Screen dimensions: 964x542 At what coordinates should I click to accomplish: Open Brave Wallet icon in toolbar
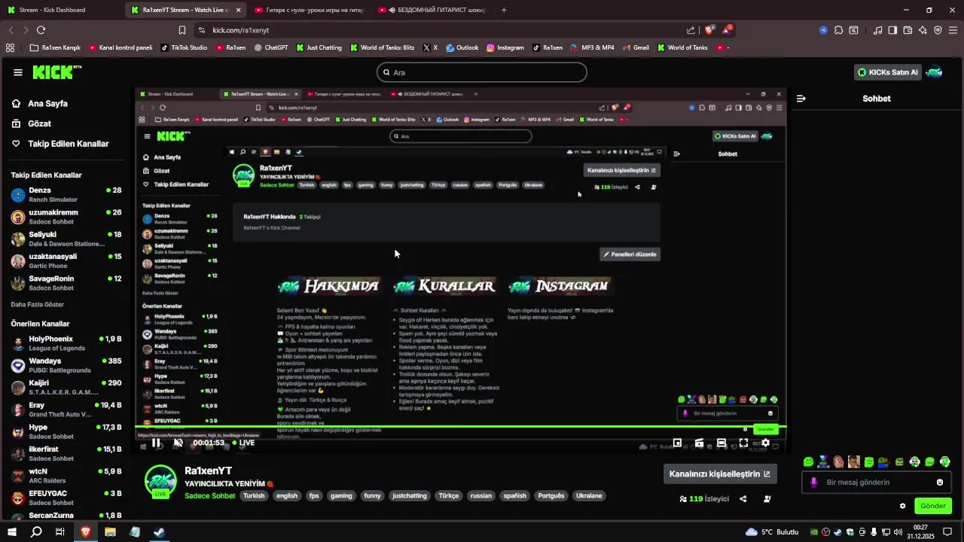908,30
